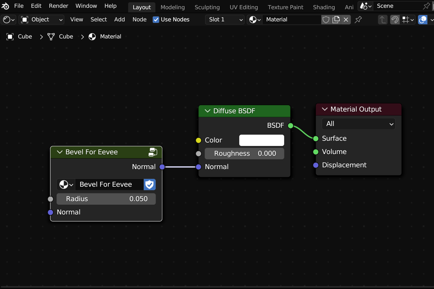Collapse the Bevel For Eevee node
Screen dimensions: 434x289
point(60,152)
